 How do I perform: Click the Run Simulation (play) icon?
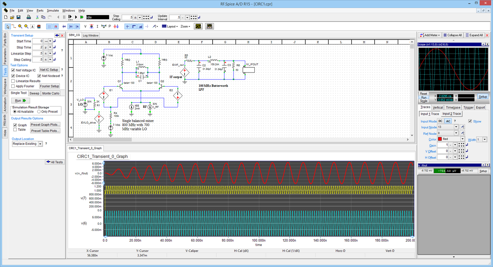tap(76, 17)
